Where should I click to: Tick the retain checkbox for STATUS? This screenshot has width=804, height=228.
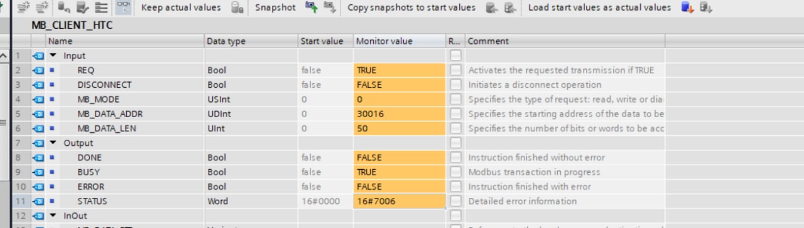coord(455,201)
